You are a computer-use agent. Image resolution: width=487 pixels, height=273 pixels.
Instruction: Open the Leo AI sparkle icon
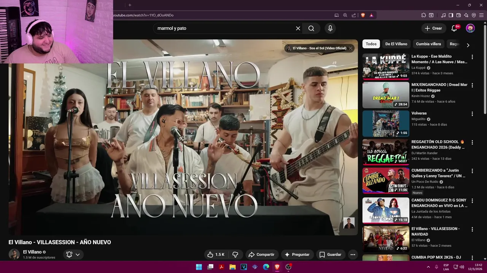466,15
